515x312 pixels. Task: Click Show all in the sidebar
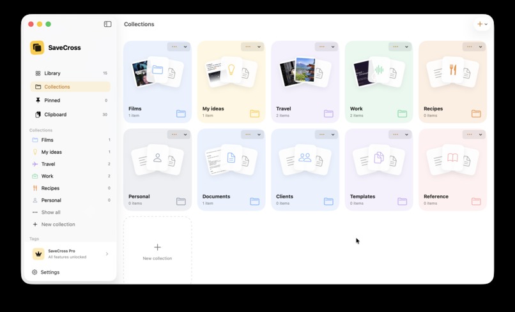pos(50,212)
